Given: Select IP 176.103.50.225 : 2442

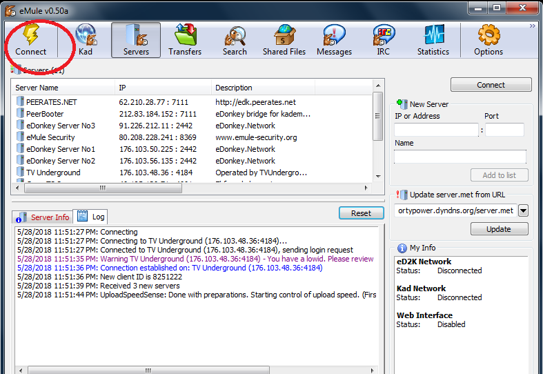Looking at the screenshot, I should [x=158, y=149].
